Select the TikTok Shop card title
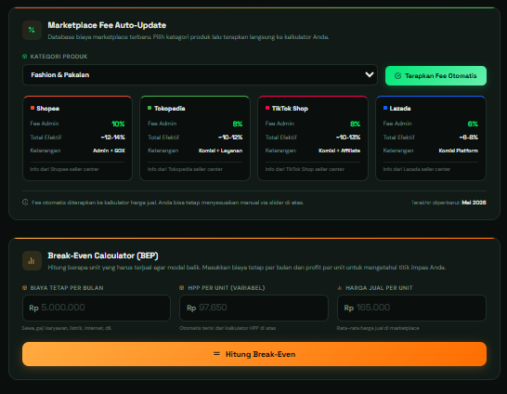507x394 pixels. click(290, 109)
